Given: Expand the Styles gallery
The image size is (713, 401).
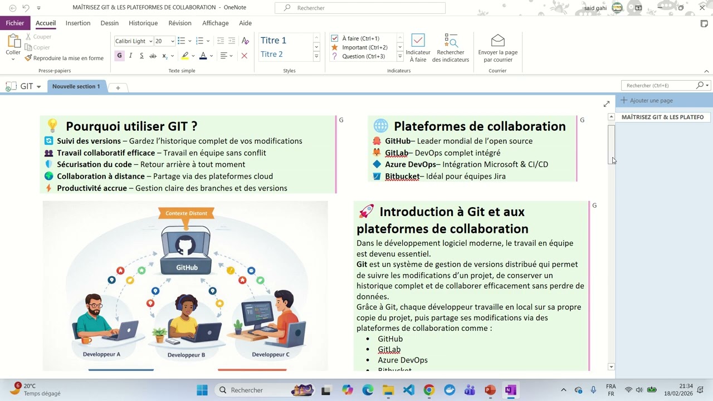Looking at the screenshot, I should 316,56.
